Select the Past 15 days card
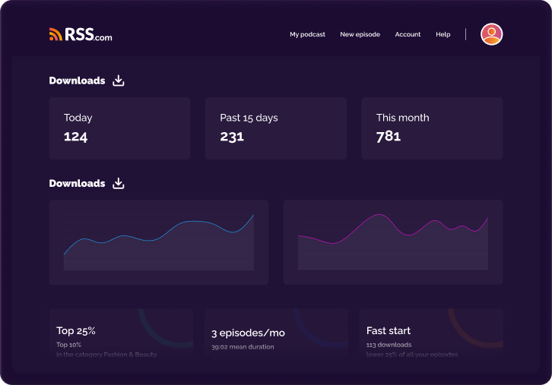Viewport: 552px width, 385px height. tap(276, 128)
